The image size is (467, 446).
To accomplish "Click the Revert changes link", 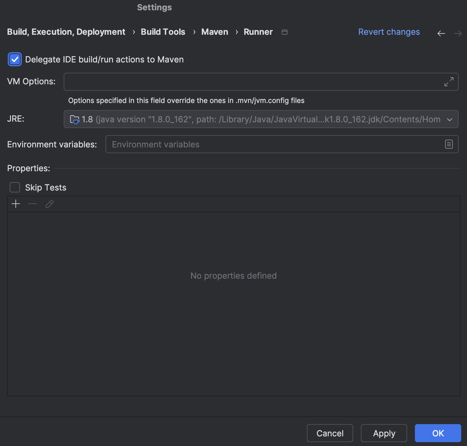I will 389,32.
